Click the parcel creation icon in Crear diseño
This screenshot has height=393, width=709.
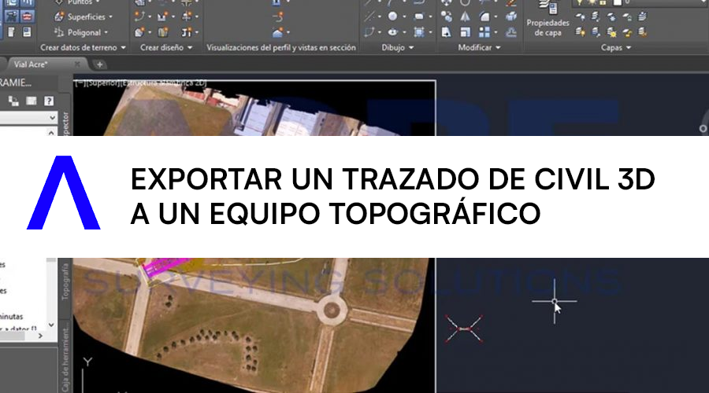coord(139,32)
